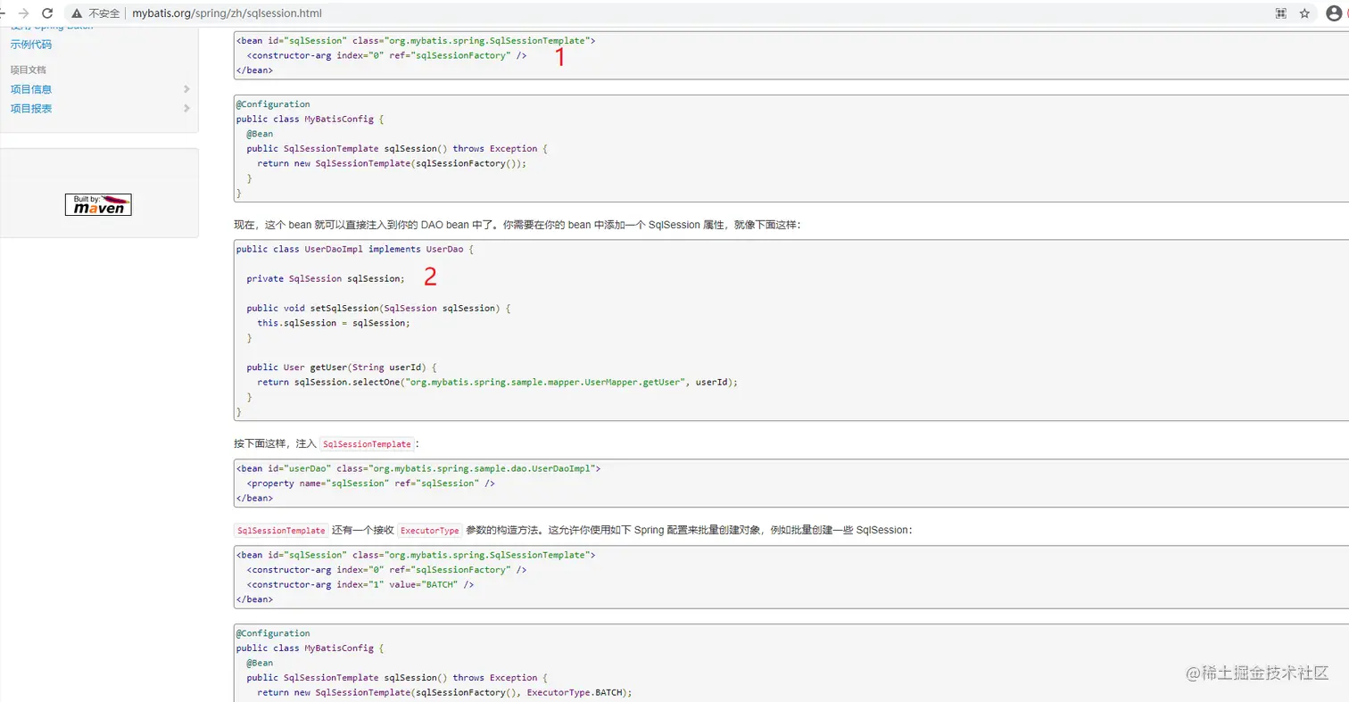
Task: Click the not-secure warning triangle icon
Action: point(79,13)
